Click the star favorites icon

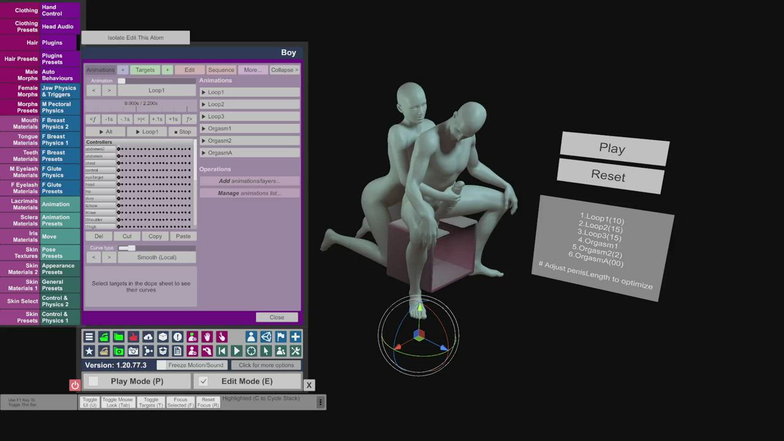89,351
